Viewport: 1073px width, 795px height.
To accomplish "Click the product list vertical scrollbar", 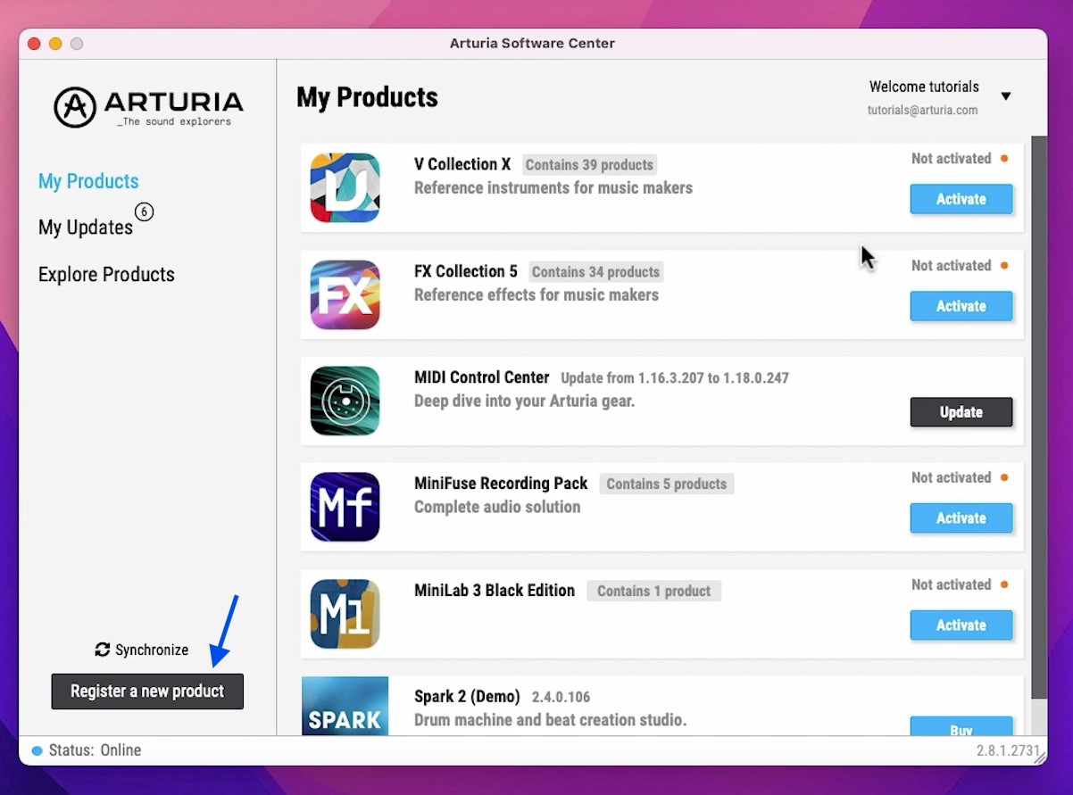I will (x=1038, y=402).
